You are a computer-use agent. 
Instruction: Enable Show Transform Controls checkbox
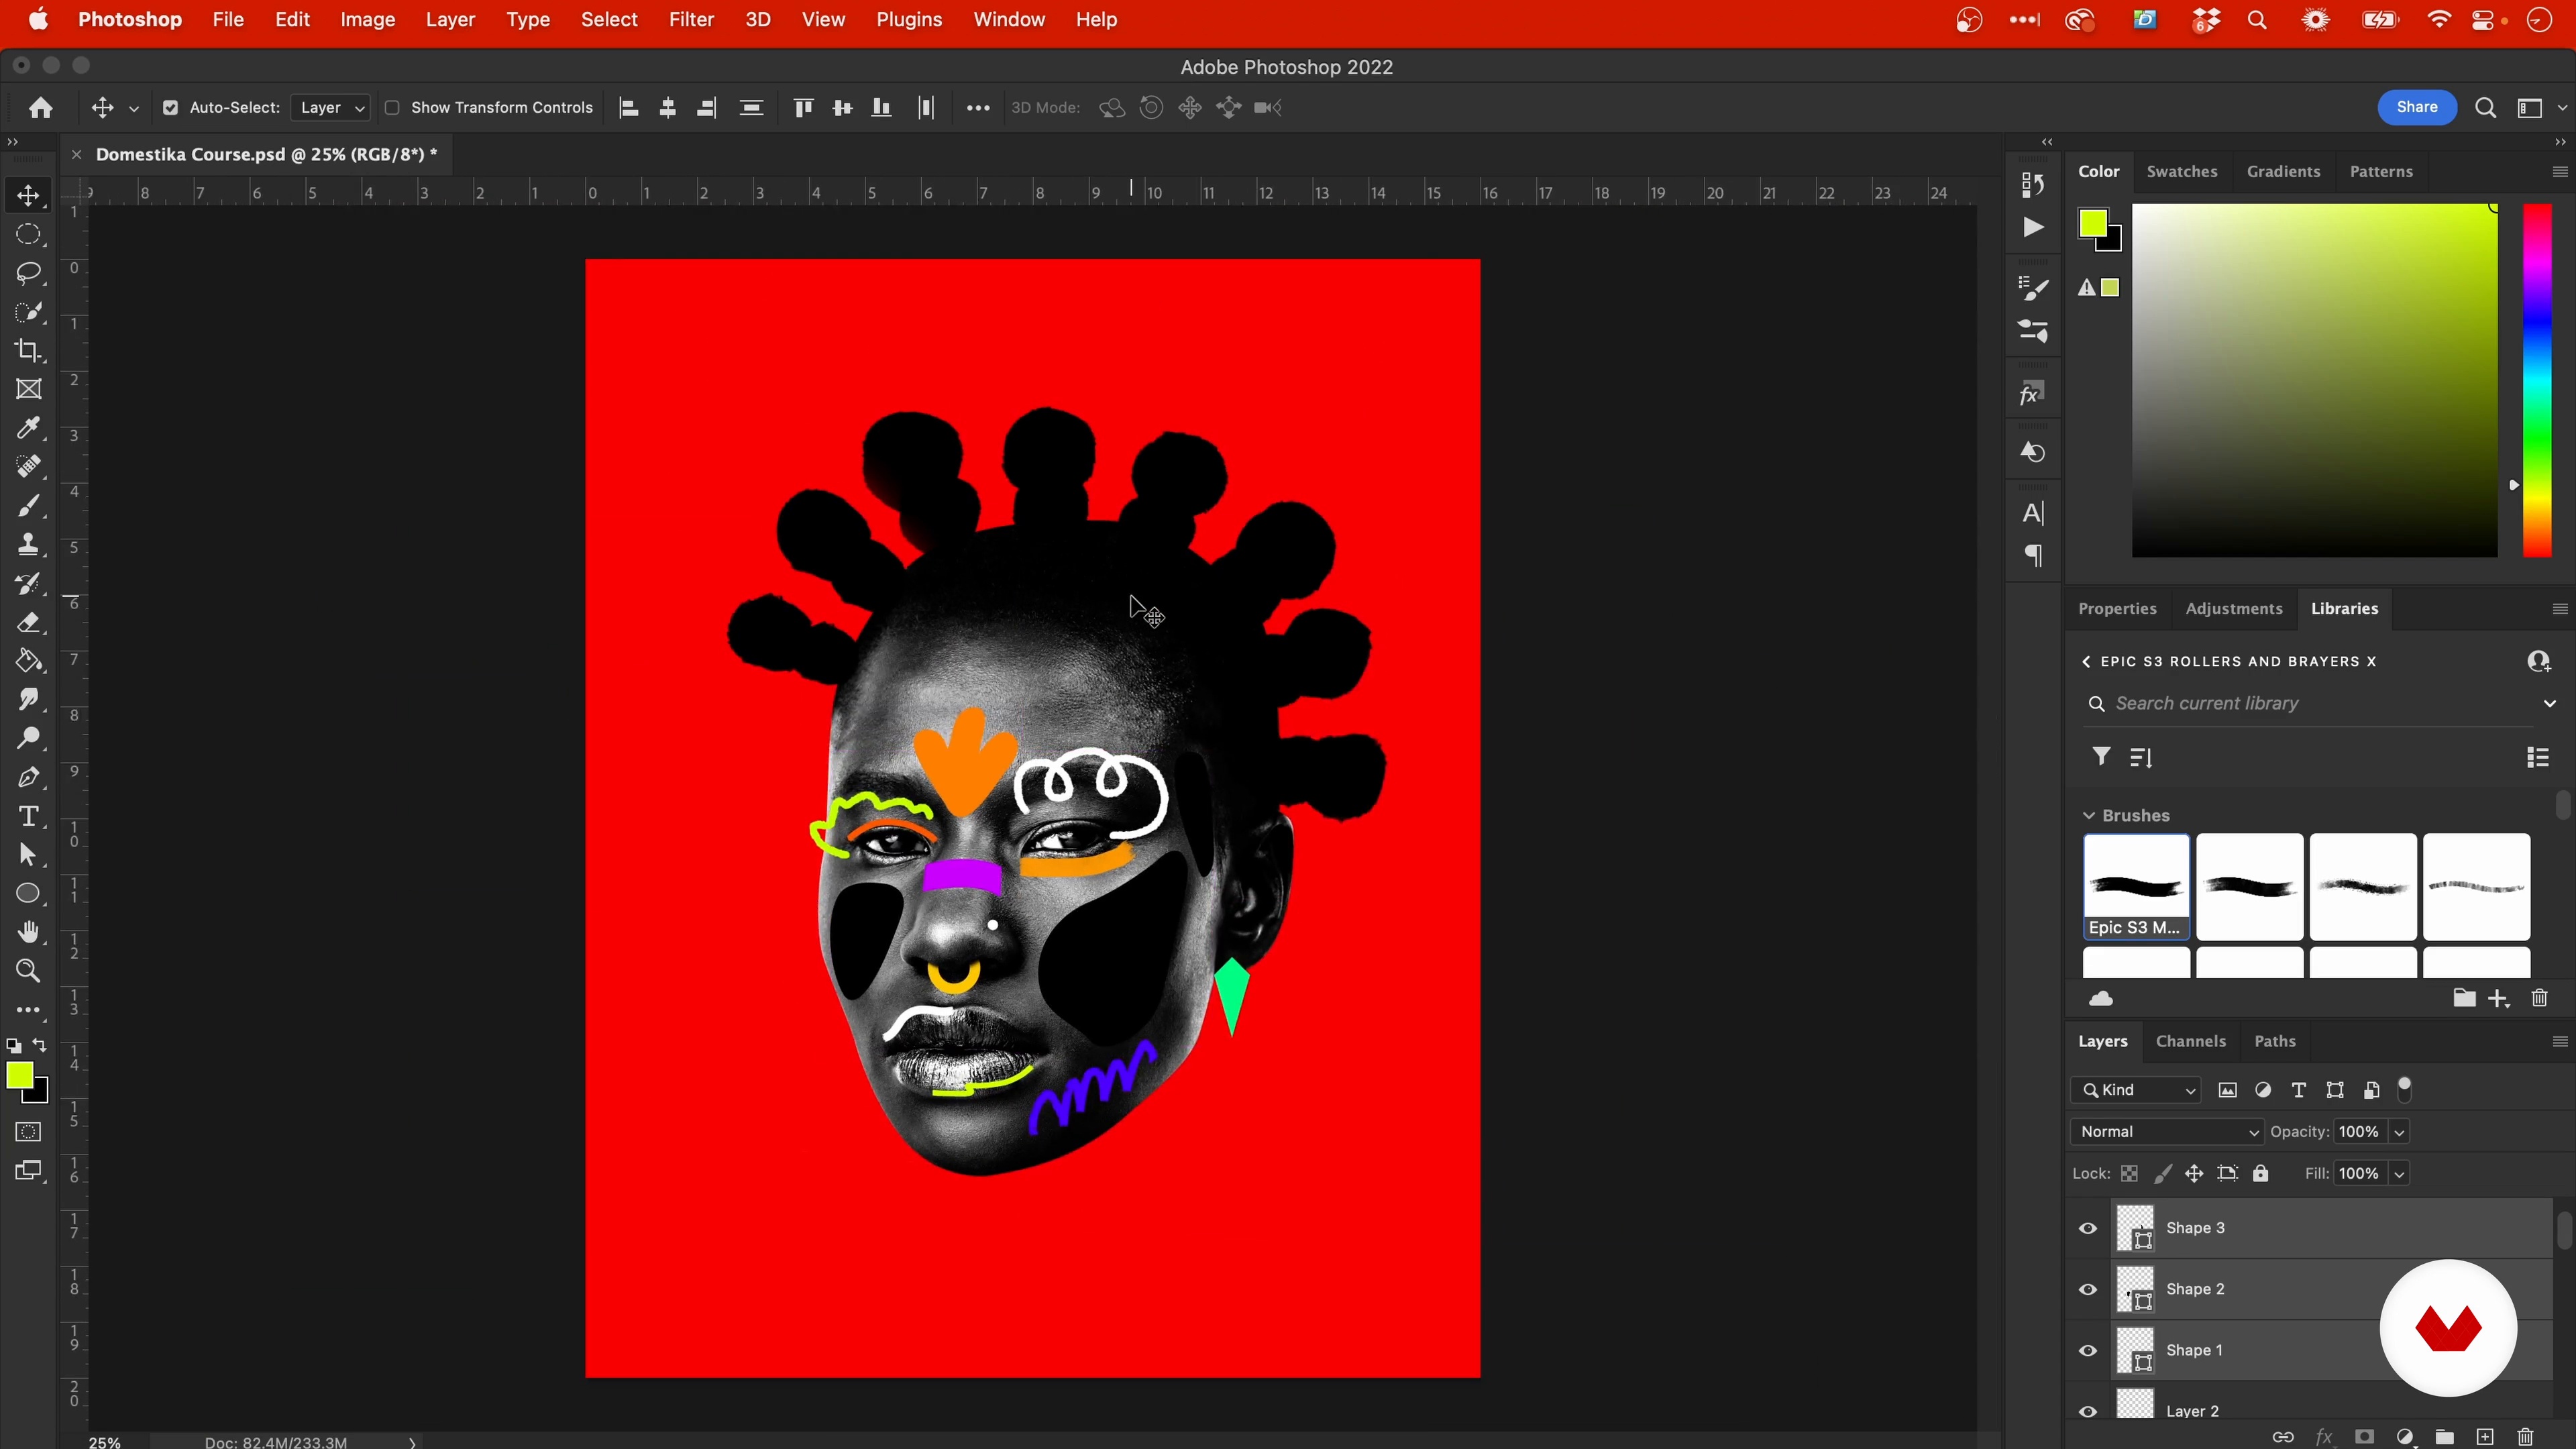392,108
